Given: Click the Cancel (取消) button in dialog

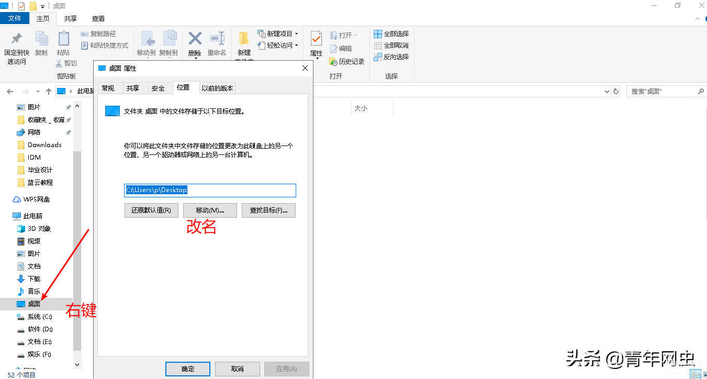Looking at the screenshot, I should [237, 369].
